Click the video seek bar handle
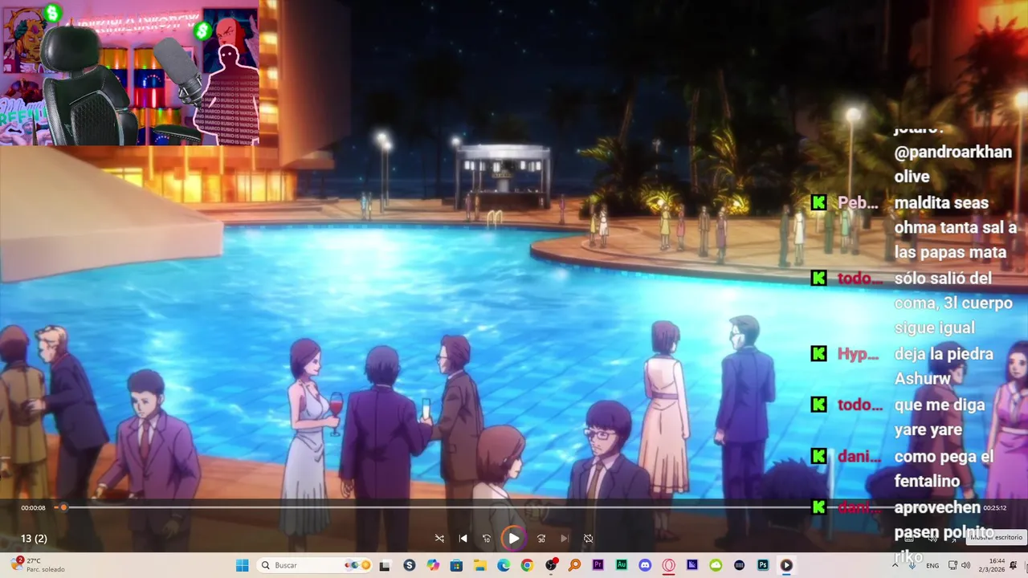Screen dimensions: 1028x578 click(63, 507)
